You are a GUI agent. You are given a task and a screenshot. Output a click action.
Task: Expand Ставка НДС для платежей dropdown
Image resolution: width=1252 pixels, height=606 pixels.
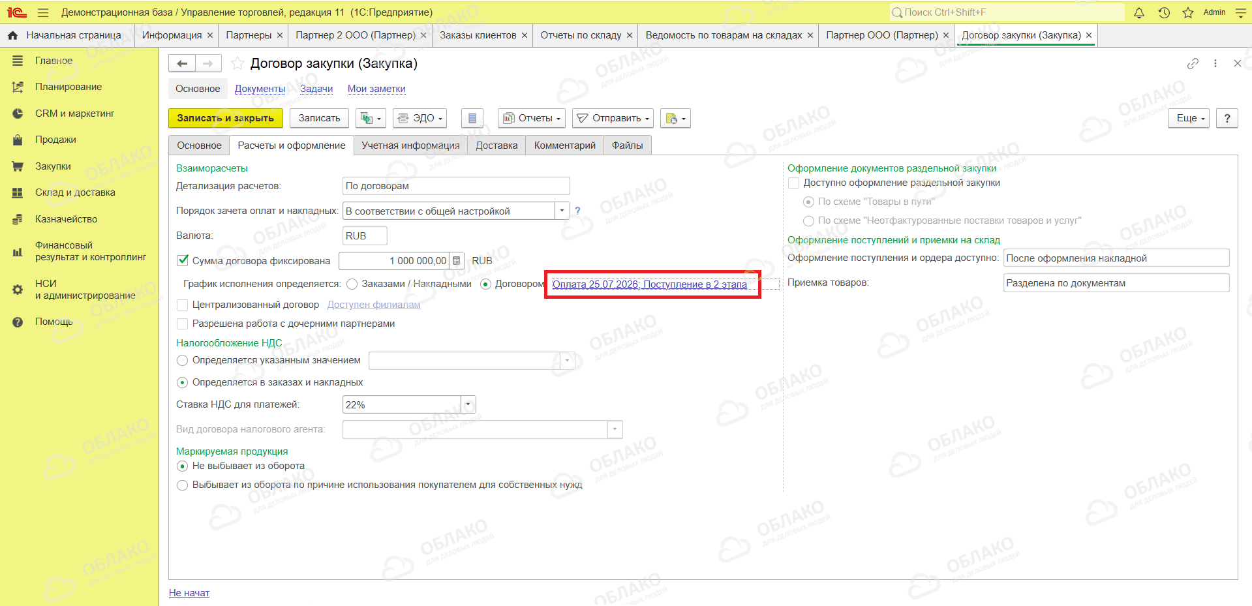pos(468,404)
